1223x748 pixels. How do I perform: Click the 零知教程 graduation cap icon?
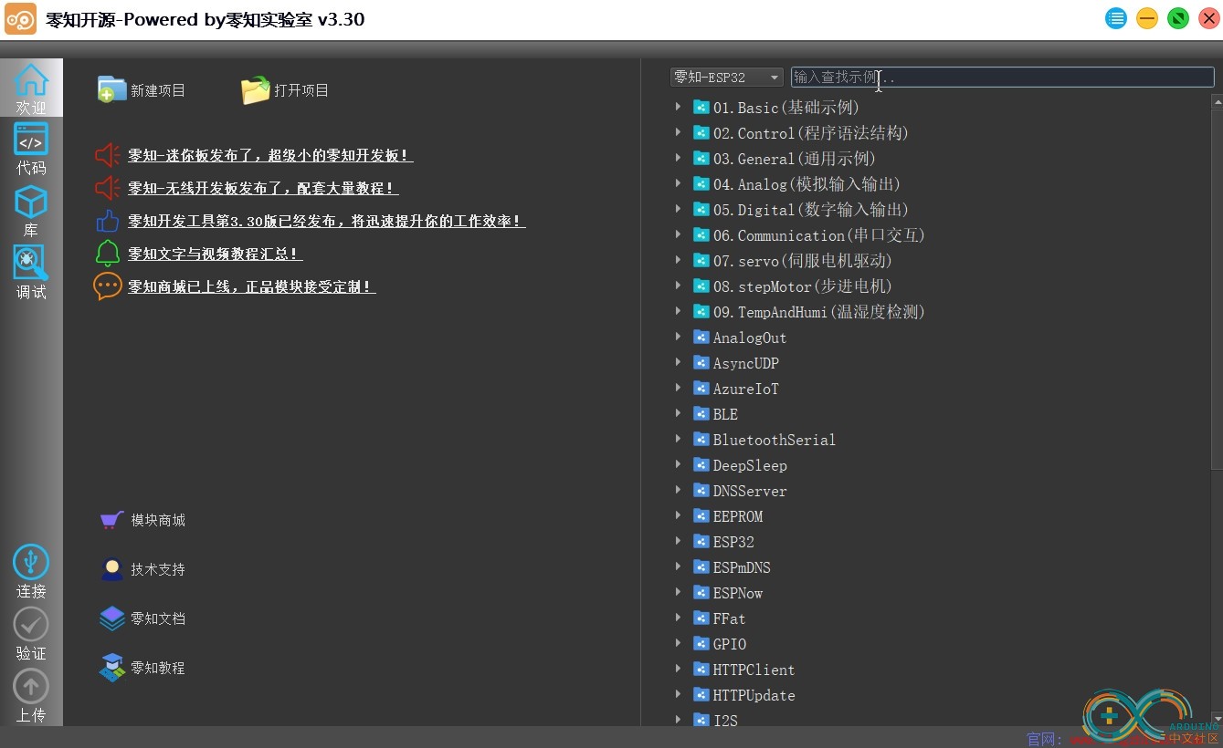pos(111,668)
